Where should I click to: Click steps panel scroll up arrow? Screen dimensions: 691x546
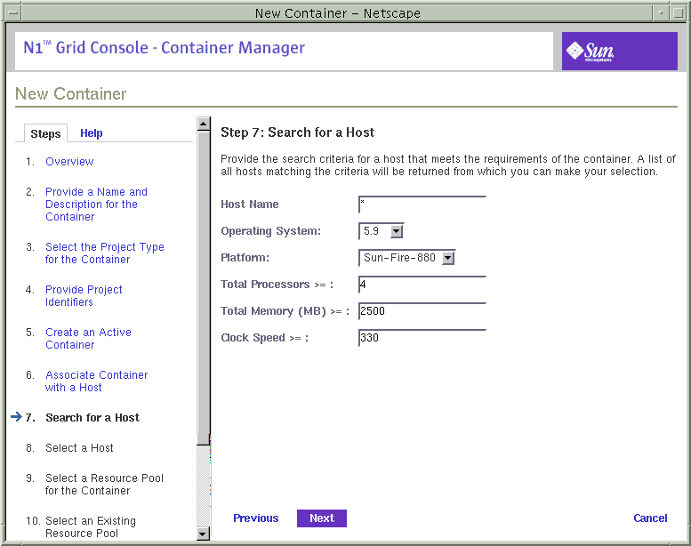point(203,124)
